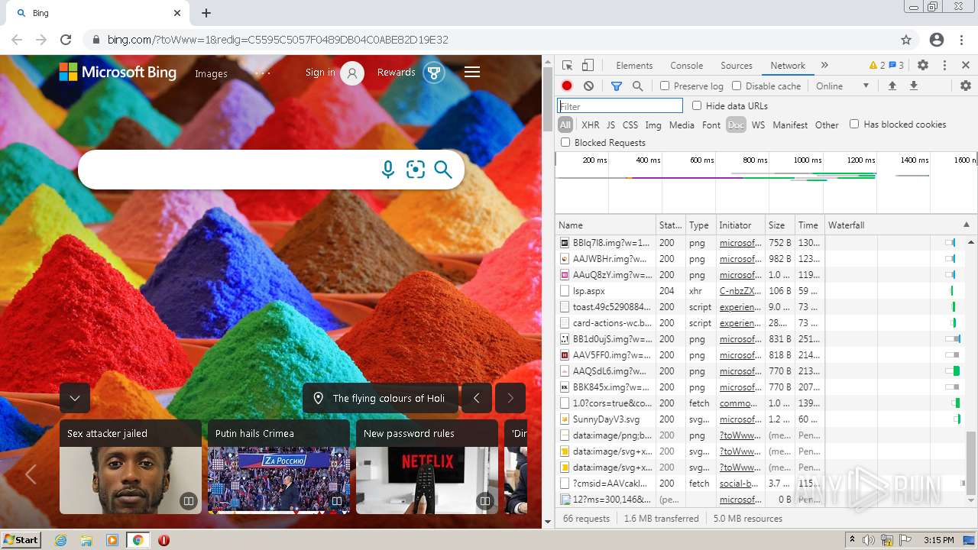This screenshot has height=550, width=978.
Task: Clear the network log
Action: tap(588, 86)
